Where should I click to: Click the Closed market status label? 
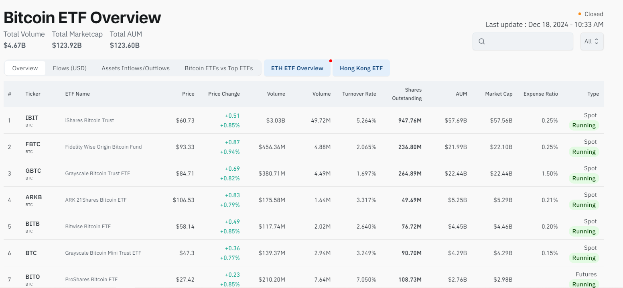coord(594,14)
